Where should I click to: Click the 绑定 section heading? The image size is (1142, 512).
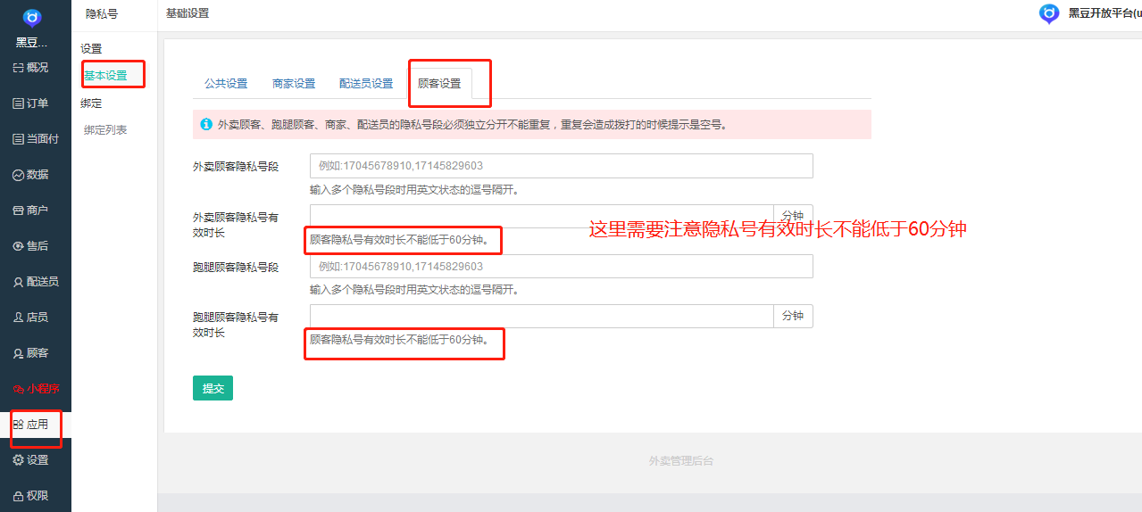[x=91, y=103]
